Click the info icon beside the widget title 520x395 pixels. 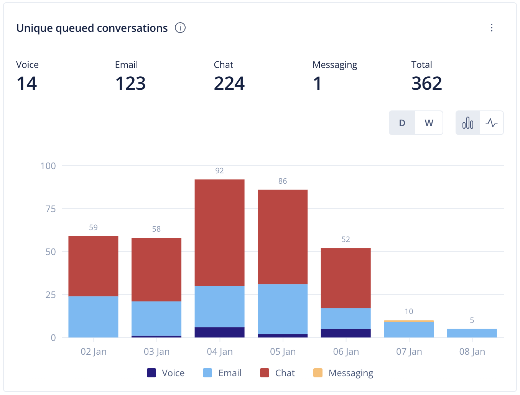180,28
